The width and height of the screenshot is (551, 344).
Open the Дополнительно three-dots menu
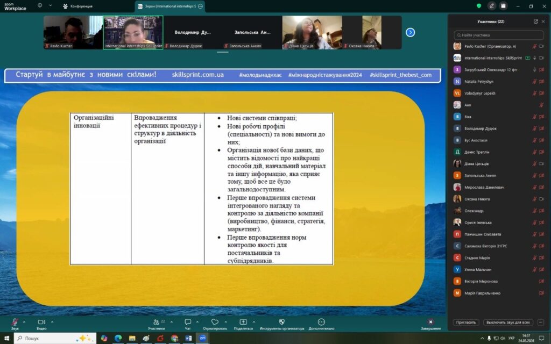click(x=321, y=322)
